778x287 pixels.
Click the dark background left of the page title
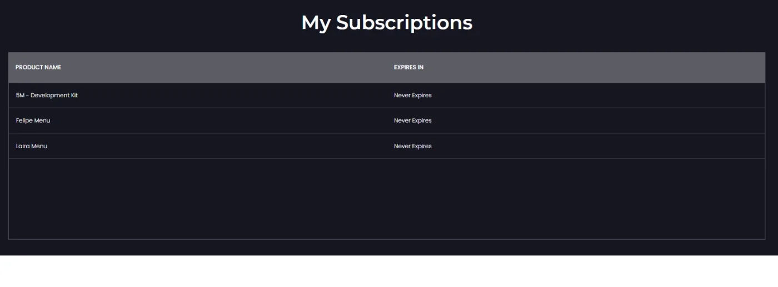[150, 23]
